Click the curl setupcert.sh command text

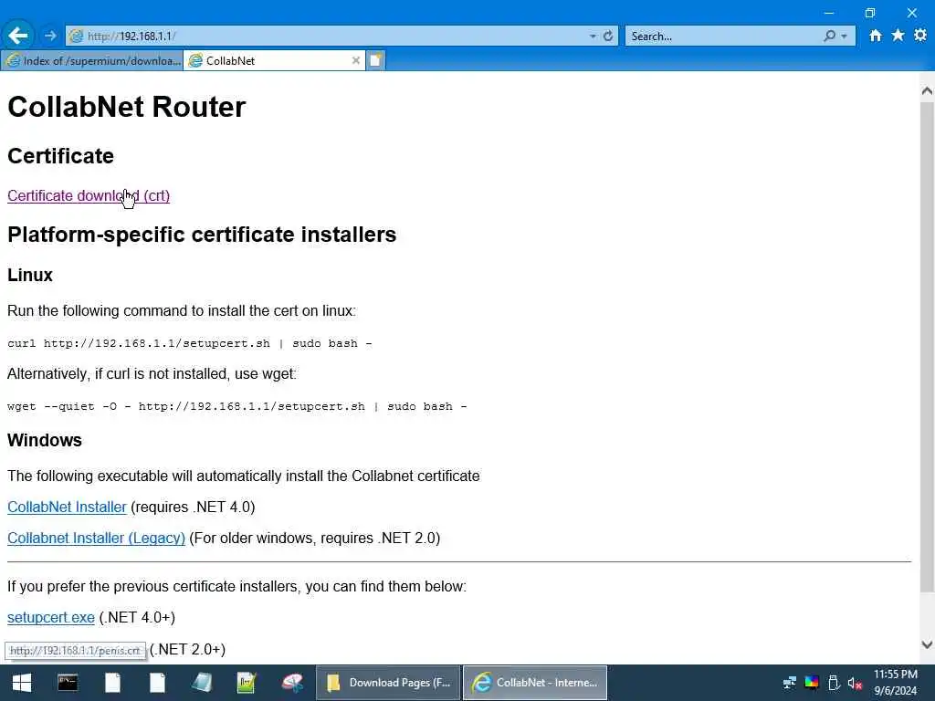click(x=190, y=343)
